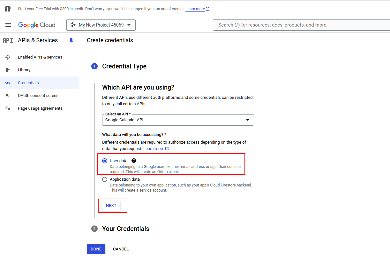Select the User data radio button

point(105,161)
